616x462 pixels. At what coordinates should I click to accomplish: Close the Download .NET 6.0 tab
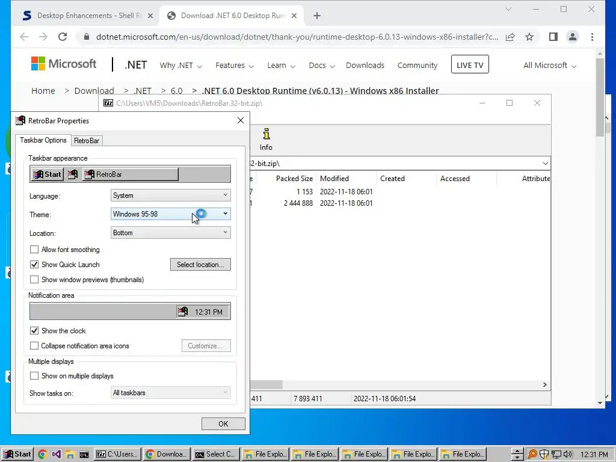(294, 16)
